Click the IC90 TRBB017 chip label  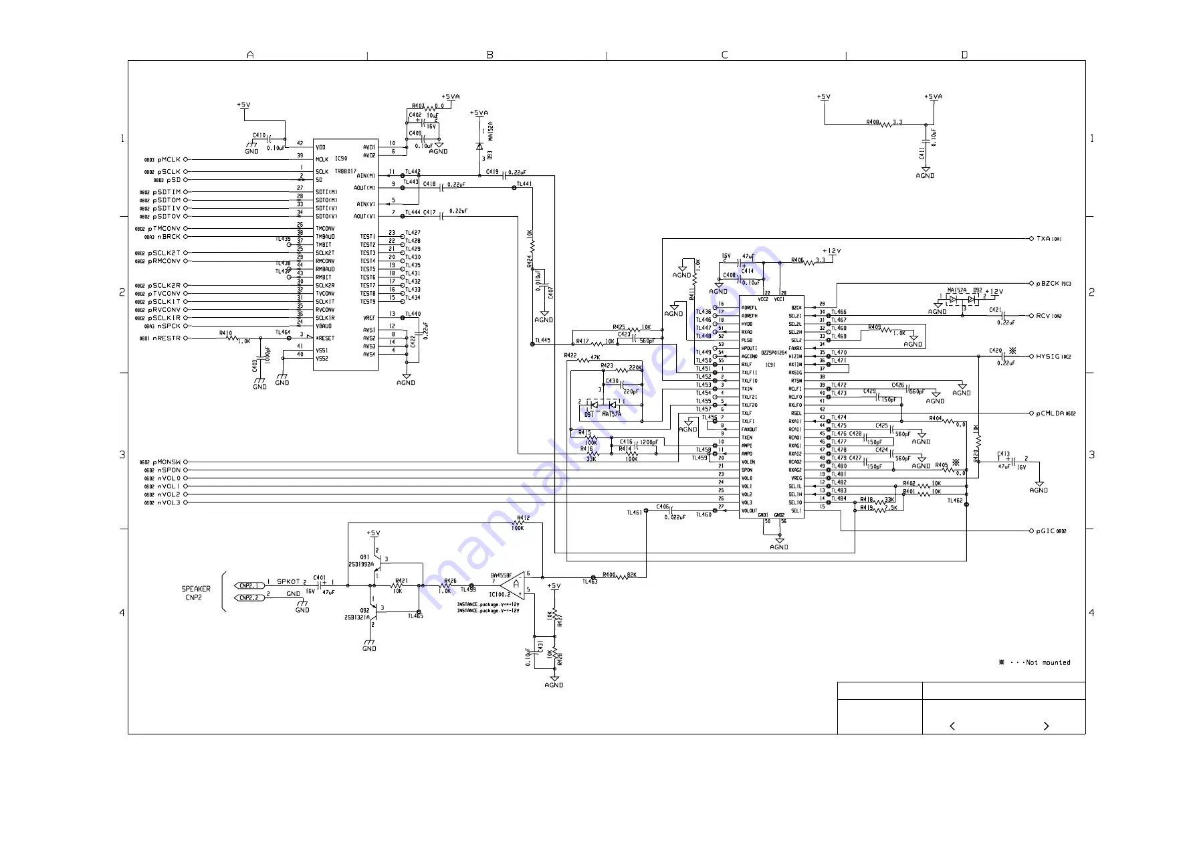344,165
